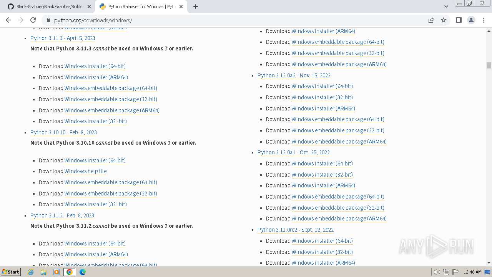Download 3.11.3 Windows installer (ARM64)
Image resolution: width=492 pixels, height=277 pixels.
point(96,77)
